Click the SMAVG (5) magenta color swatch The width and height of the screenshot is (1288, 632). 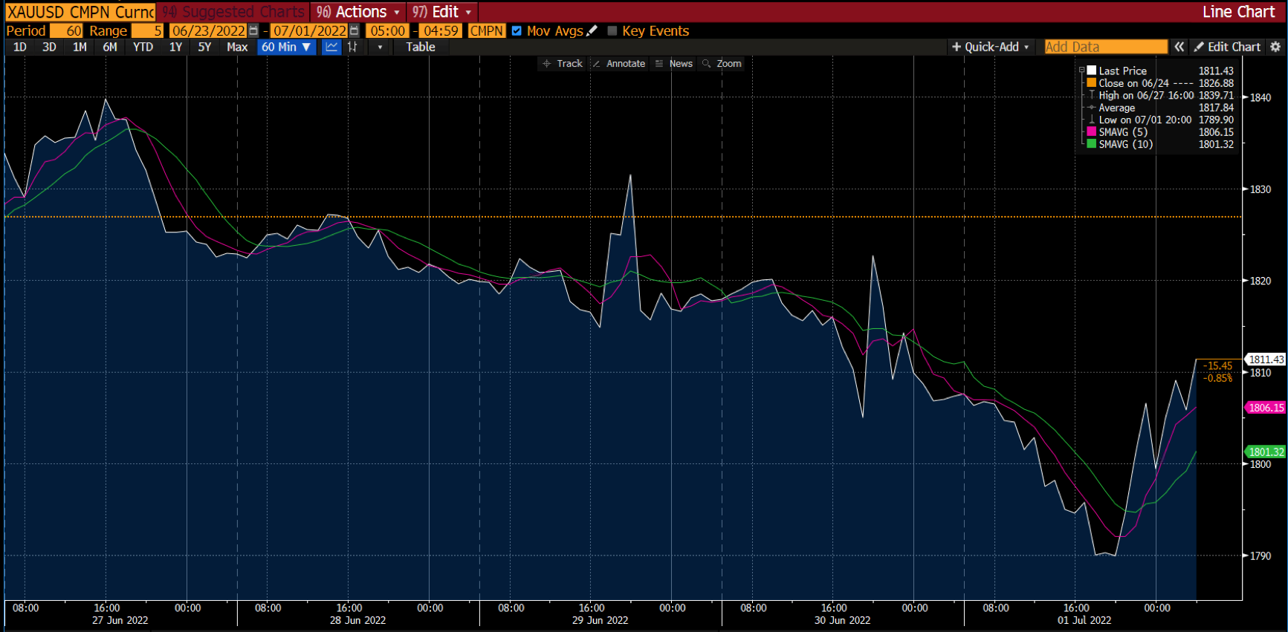pos(1091,132)
